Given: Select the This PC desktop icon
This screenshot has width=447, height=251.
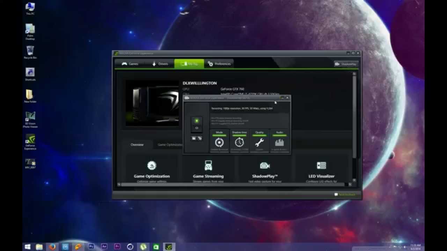Looking at the screenshot, I should [x=30, y=8].
